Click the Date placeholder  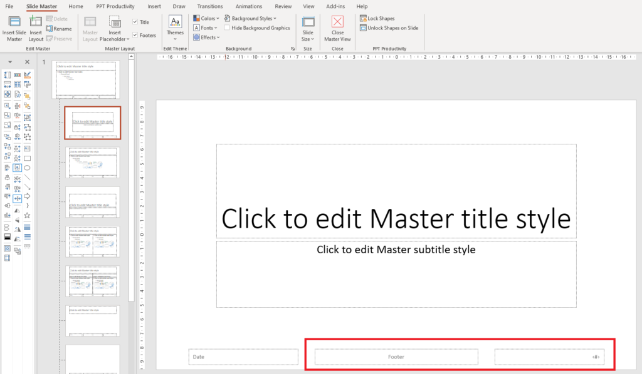pos(243,357)
